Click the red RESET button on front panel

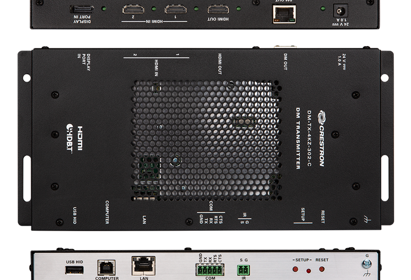[x=322, y=269]
